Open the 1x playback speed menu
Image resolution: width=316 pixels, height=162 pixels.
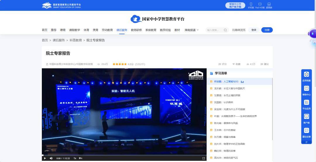click(x=75, y=158)
